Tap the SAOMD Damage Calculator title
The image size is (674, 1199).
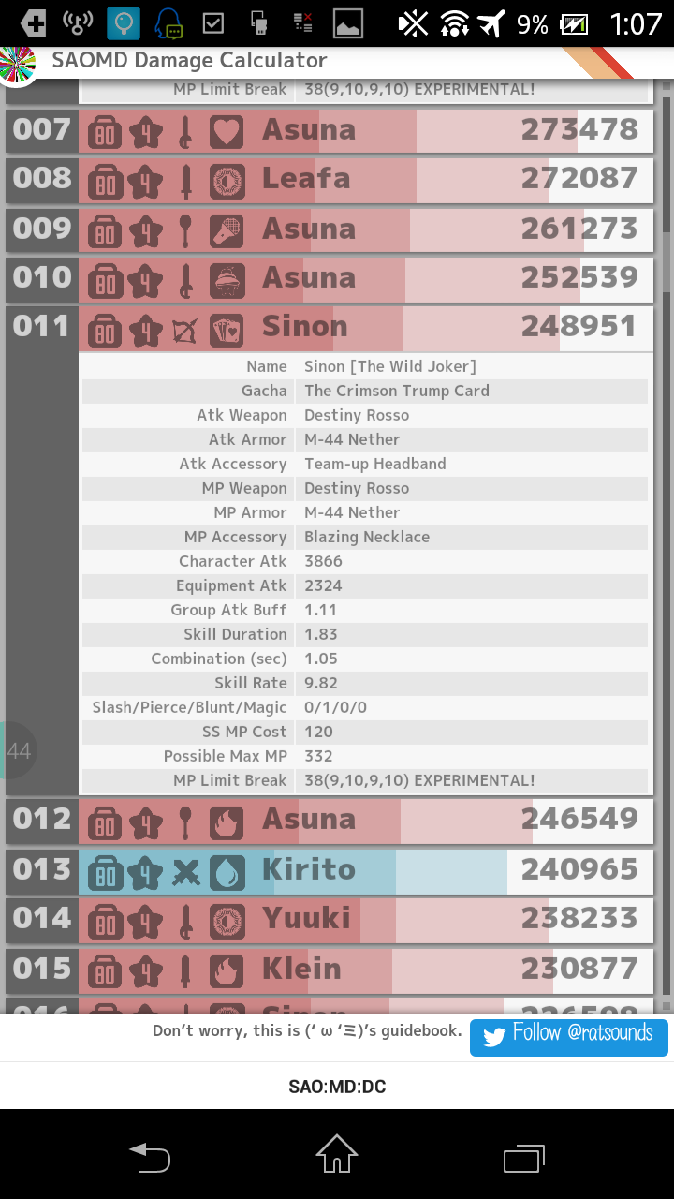click(189, 61)
